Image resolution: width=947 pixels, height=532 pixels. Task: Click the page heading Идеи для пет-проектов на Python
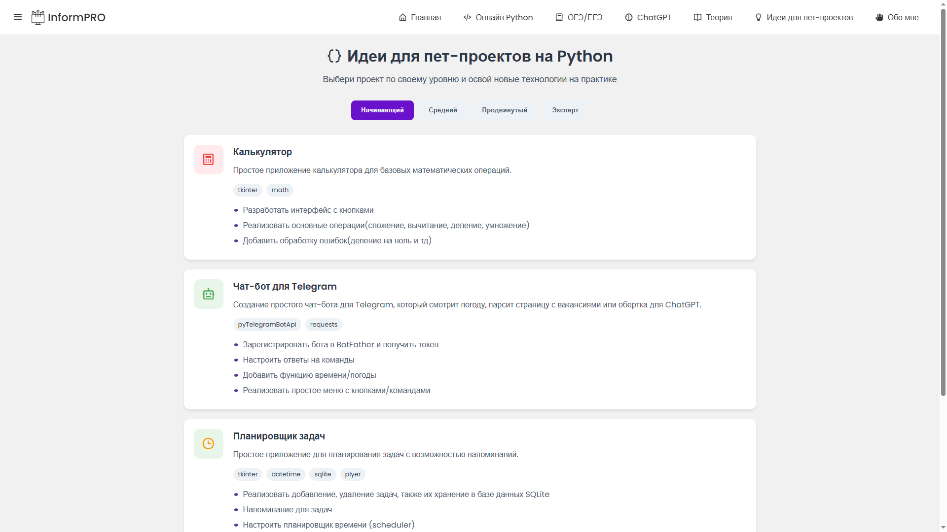coord(480,56)
